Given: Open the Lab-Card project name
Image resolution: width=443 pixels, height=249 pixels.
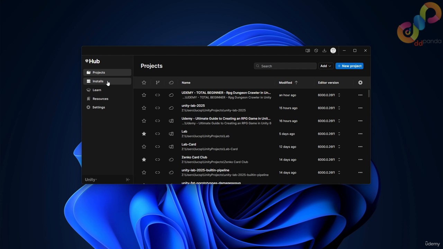Looking at the screenshot, I should click(189, 144).
